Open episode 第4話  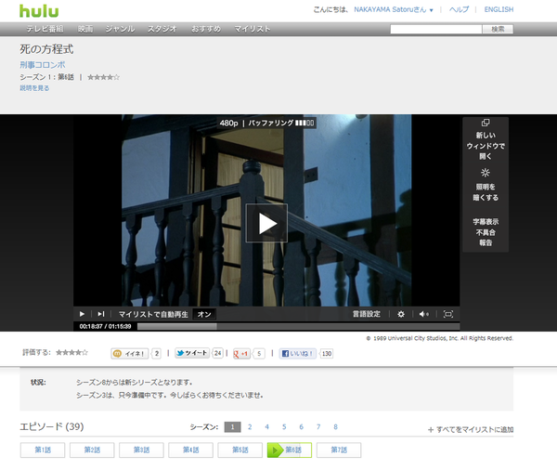pyautogui.click(x=190, y=450)
